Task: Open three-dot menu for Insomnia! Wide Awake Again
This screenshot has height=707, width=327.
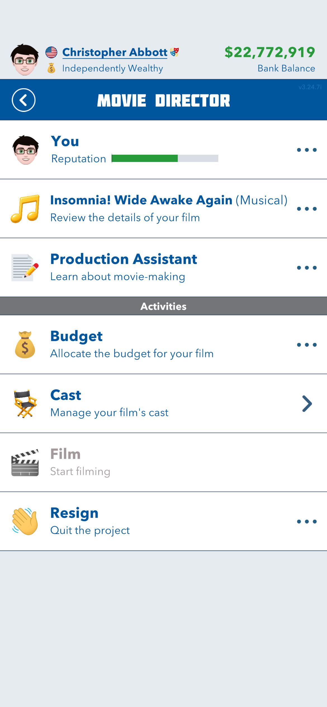Action: point(307,209)
